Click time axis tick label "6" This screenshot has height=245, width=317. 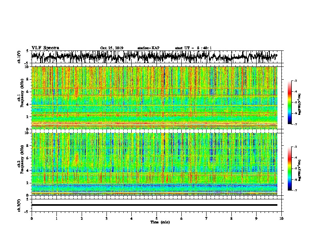[x=181, y=219]
